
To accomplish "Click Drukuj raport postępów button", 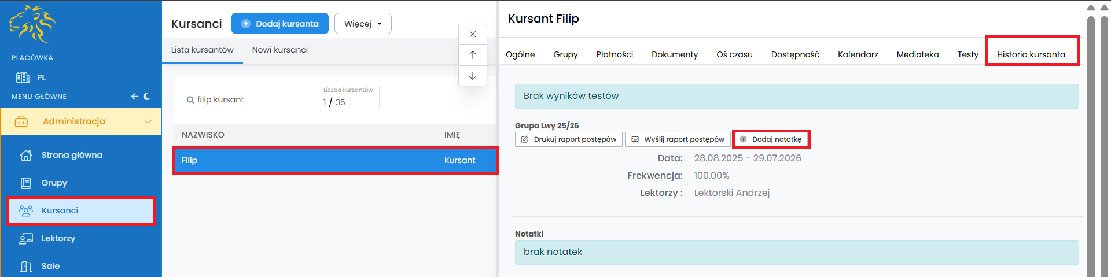I will coord(568,139).
